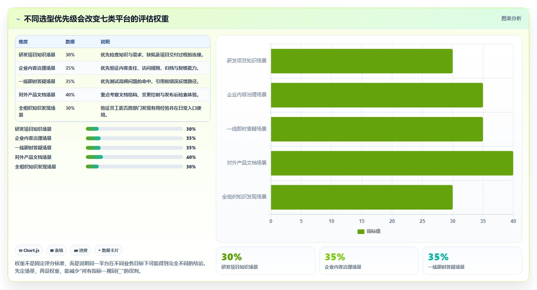Click the footnote text starting 权重不是固定评分标准
Image resolution: width=537 pixels, height=290 pixels.
coord(111,268)
